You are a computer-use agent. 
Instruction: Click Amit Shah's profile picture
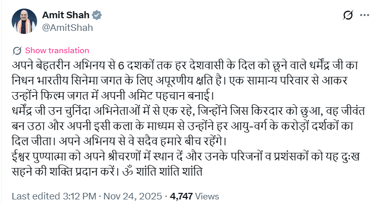click(x=23, y=21)
